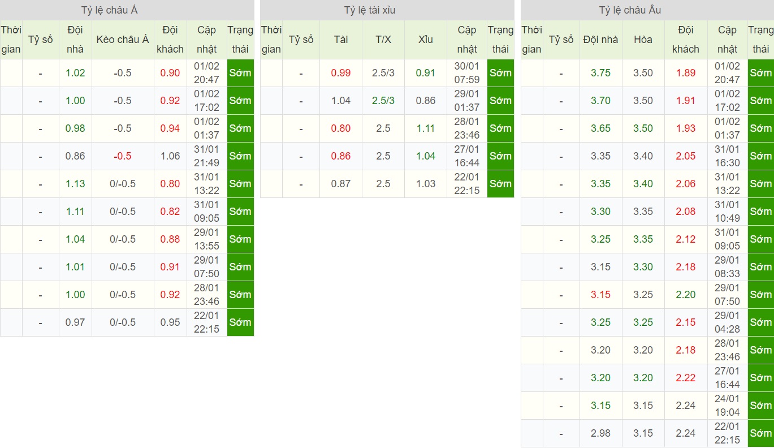Click the 01/02 17:02 update time in Asian table

coord(206,101)
